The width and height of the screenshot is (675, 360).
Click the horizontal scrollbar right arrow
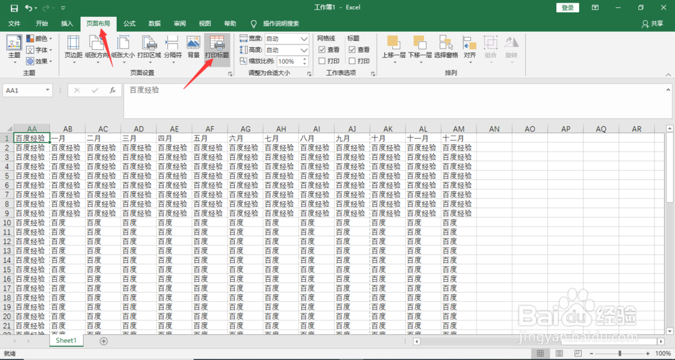pyautogui.click(x=661, y=342)
